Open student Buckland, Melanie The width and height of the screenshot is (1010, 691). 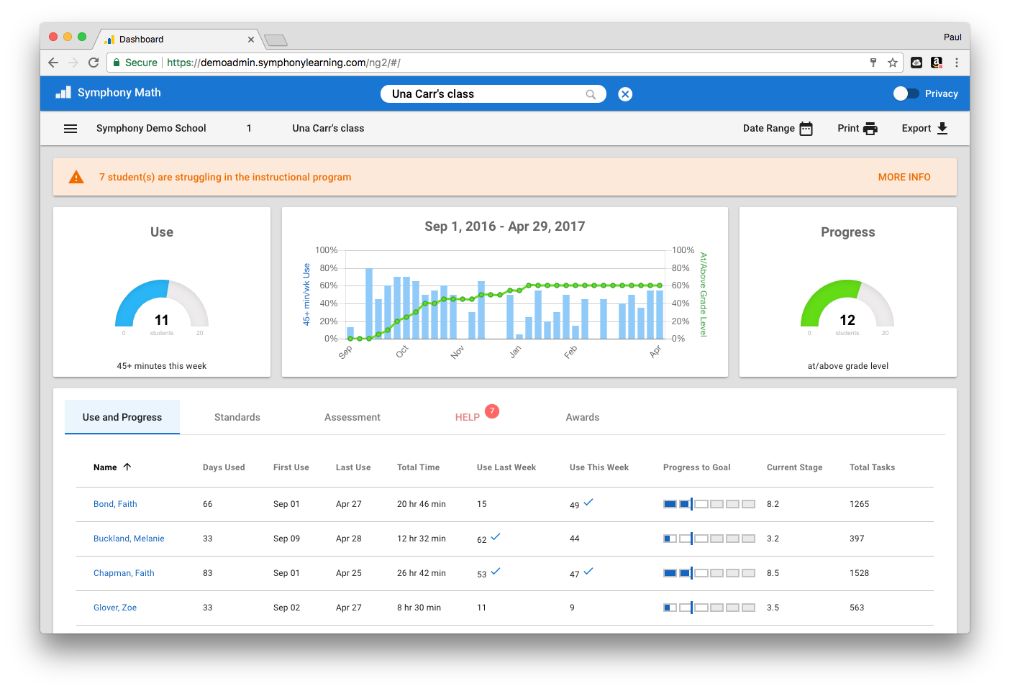(x=129, y=539)
